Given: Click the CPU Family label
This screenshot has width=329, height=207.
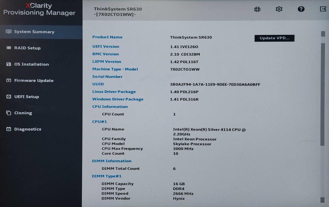Looking at the screenshot, I should (x=114, y=139).
